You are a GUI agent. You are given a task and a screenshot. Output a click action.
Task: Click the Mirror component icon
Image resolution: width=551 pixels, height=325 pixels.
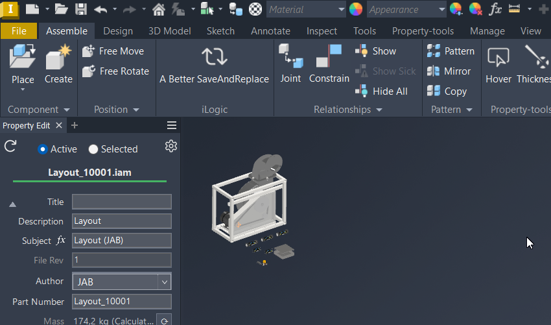pos(433,71)
